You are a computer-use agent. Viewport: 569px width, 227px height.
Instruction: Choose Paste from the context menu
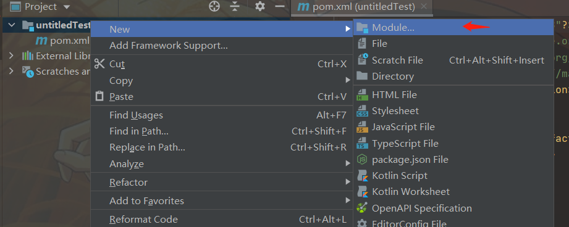[x=222, y=97]
